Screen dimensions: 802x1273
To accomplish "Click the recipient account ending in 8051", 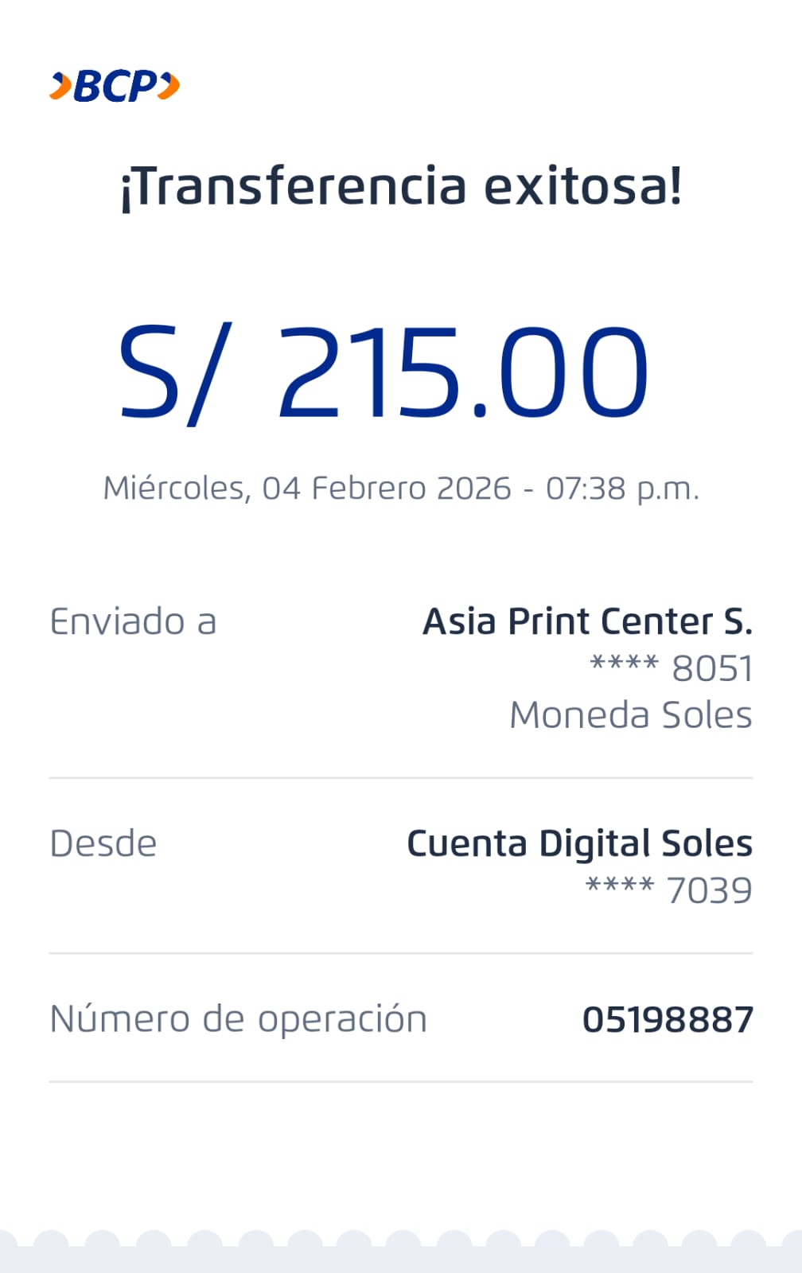I will [671, 668].
